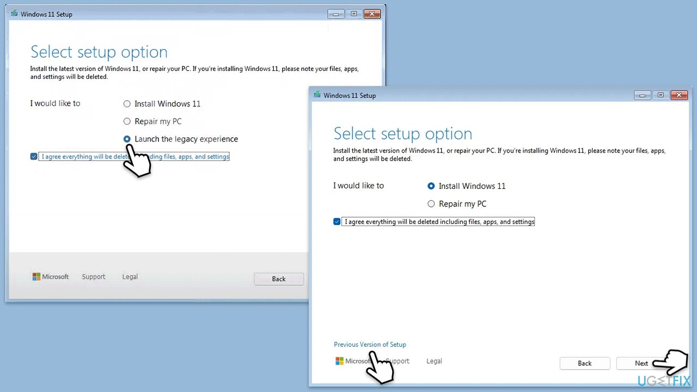Minimize the front Windows 11 Setup window
Image resolution: width=697 pixels, height=392 pixels.
tap(643, 95)
